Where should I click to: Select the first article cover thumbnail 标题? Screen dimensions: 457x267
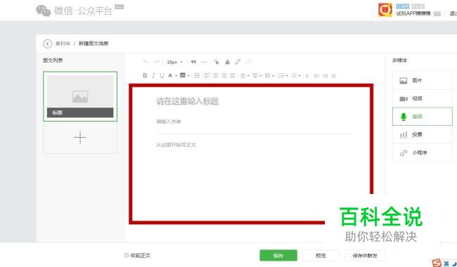80,96
